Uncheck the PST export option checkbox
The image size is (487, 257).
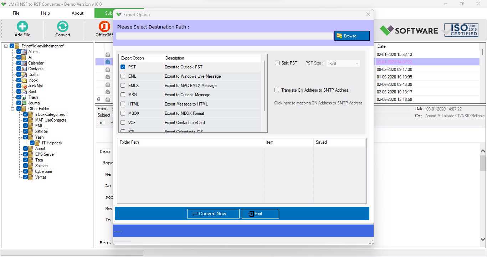(123, 67)
